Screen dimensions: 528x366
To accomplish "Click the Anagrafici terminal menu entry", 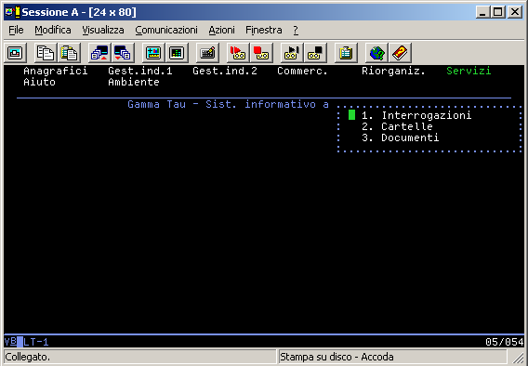I will 56,71.
